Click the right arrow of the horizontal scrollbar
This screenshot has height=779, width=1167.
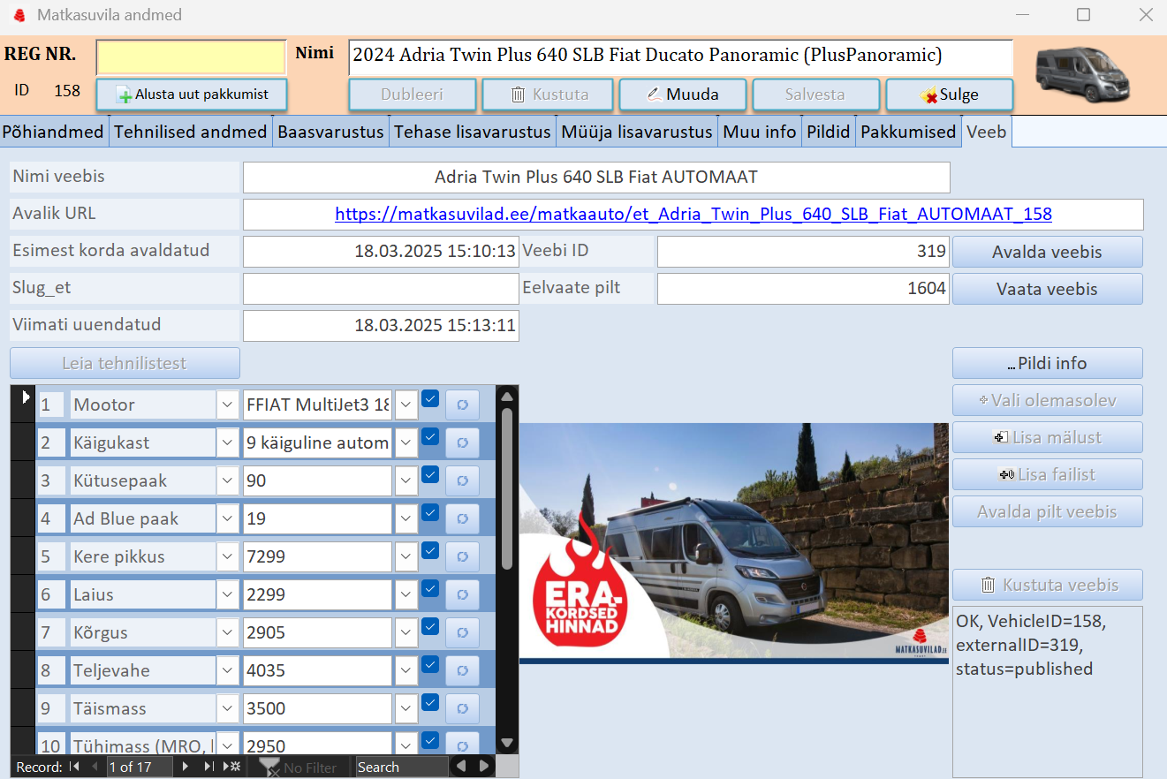(x=484, y=767)
